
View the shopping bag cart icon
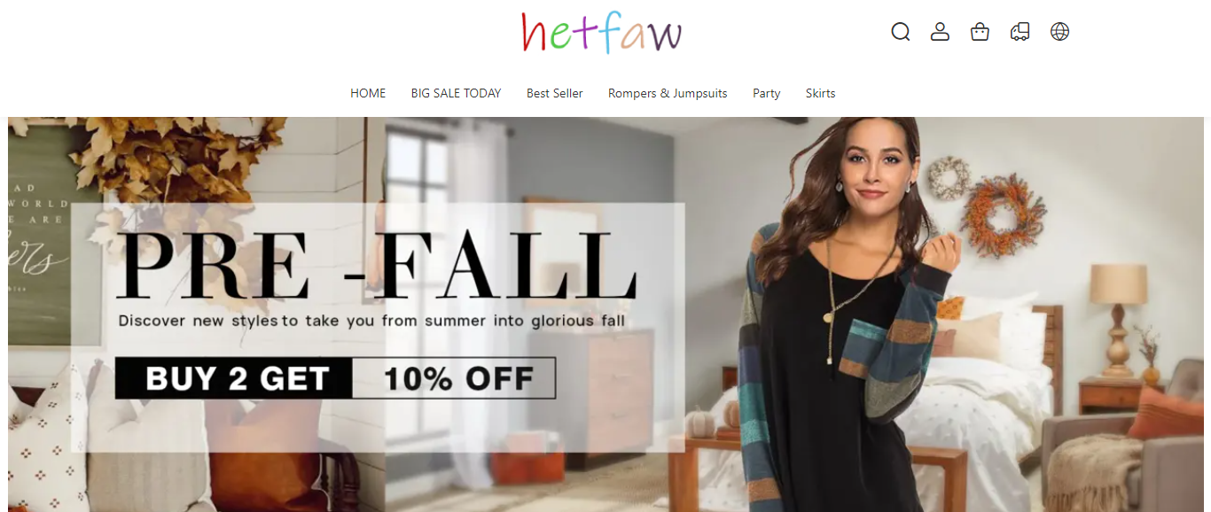click(980, 32)
